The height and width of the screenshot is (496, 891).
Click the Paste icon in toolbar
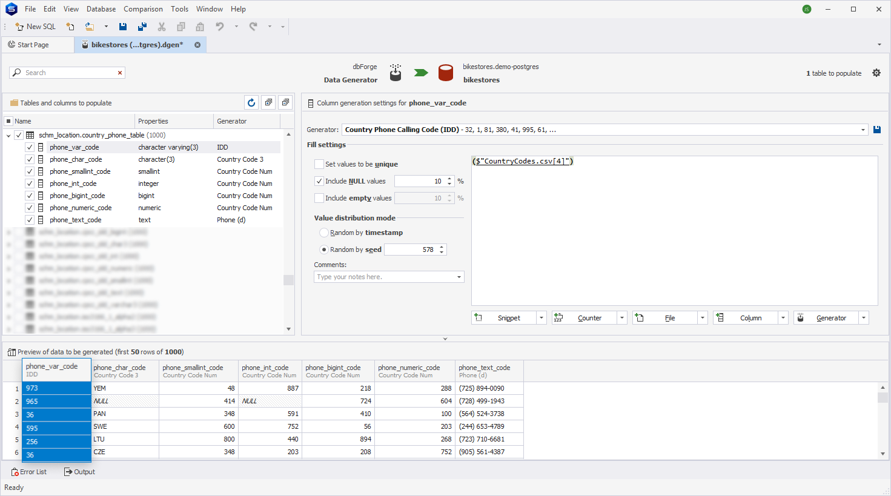point(200,27)
